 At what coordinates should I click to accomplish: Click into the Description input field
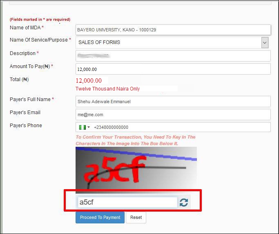[173, 56]
